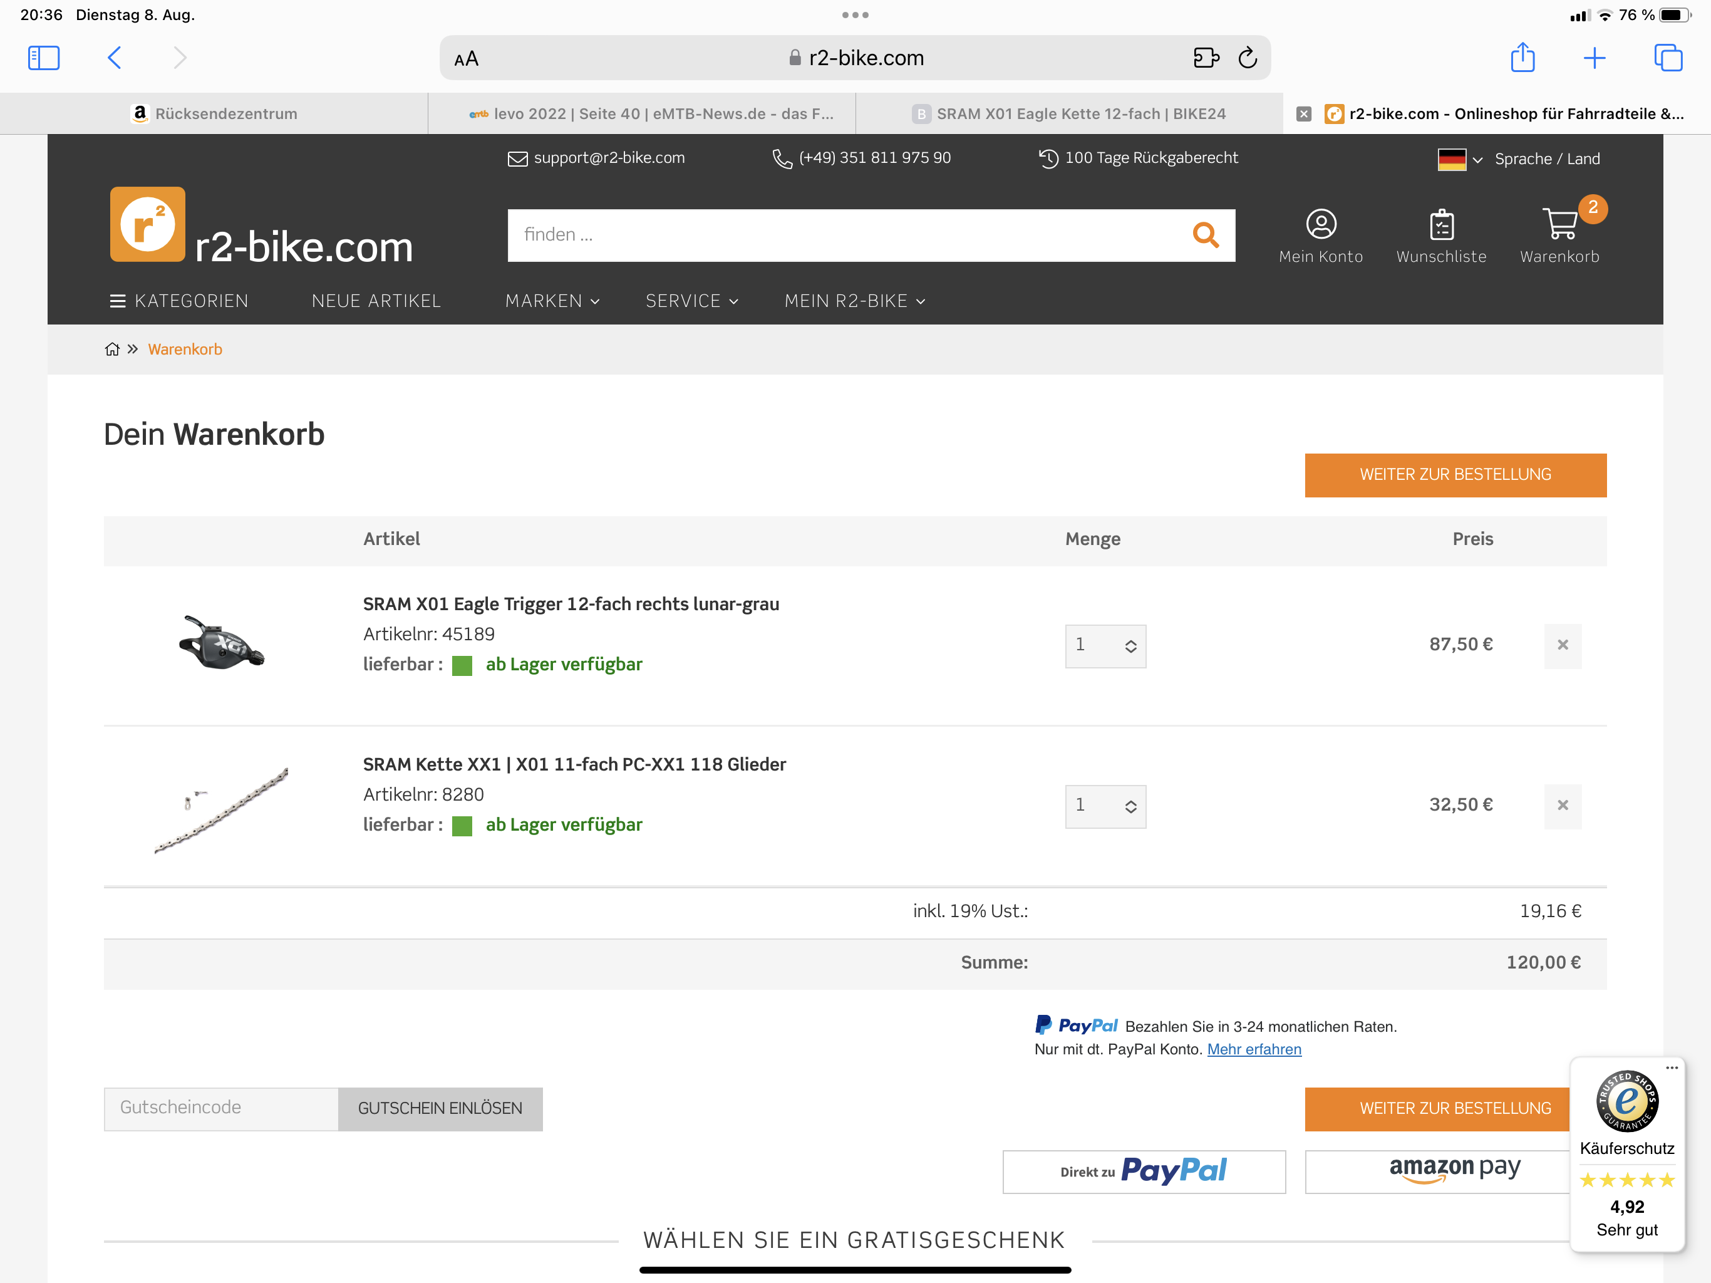Image resolution: width=1711 pixels, height=1283 pixels.
Task: Open the Wunschliste icon
Action: click(1441, 225)
